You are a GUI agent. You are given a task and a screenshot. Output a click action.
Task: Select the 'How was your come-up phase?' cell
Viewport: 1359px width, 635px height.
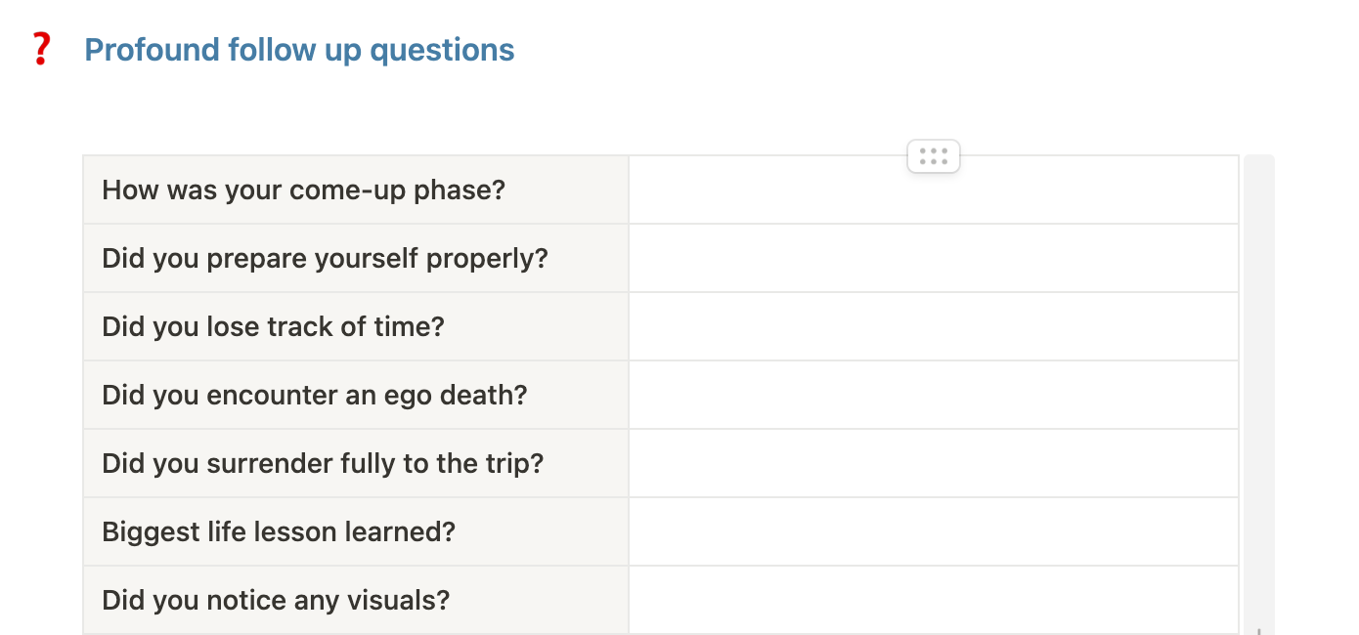356,190
